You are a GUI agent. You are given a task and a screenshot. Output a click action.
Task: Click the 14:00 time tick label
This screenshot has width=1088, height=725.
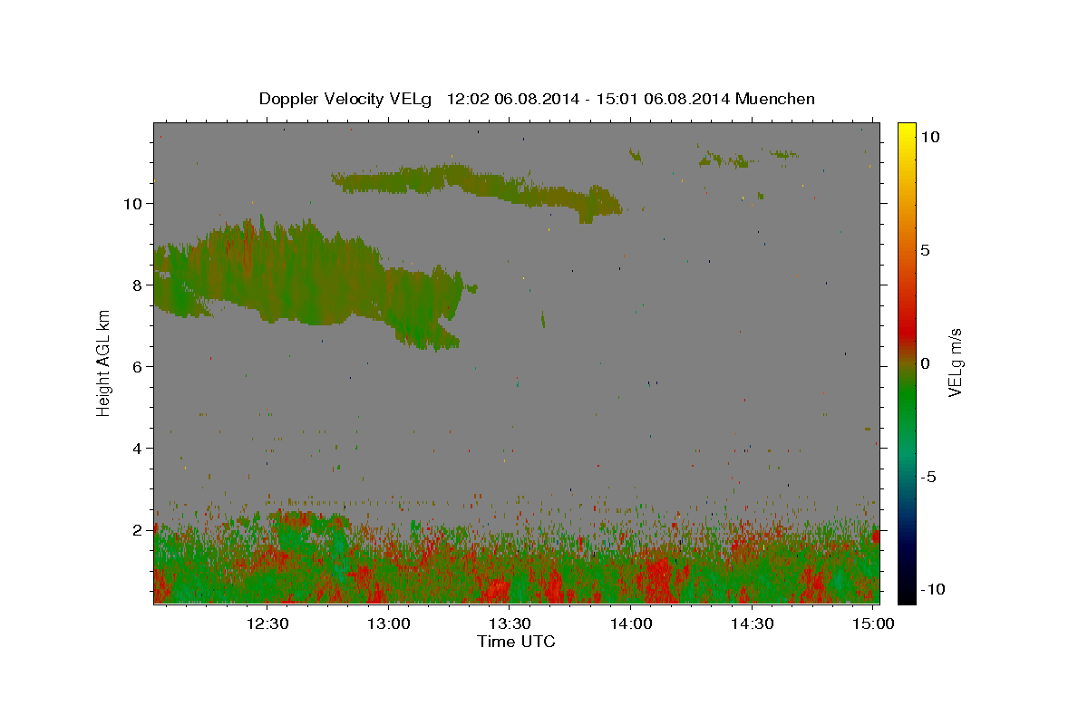(x=631, y=623)
